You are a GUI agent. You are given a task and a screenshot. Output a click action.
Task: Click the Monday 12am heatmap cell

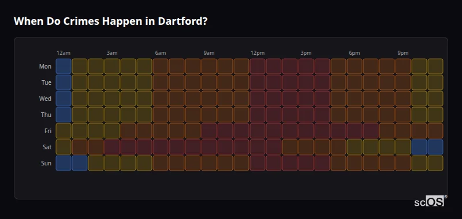(x=64, y=66)
